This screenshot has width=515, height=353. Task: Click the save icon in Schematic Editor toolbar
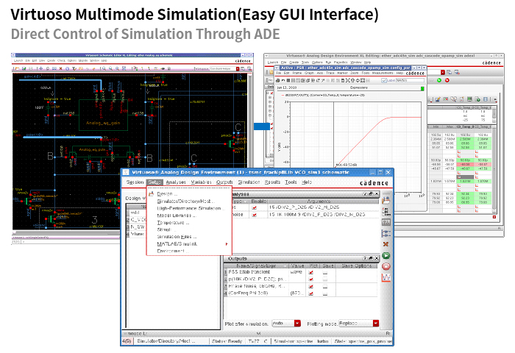tap(24, 68)
